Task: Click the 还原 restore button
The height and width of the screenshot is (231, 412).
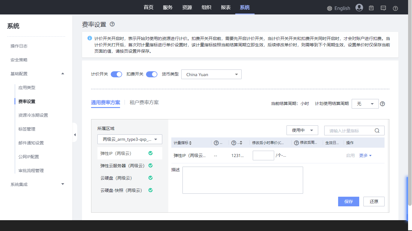Action: 374,202
